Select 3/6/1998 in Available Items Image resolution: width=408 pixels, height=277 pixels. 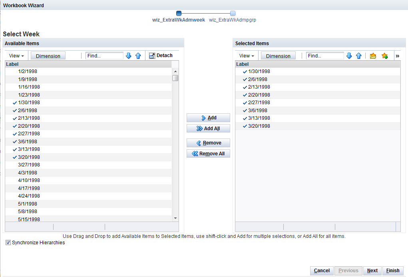[x=88, y=142]
